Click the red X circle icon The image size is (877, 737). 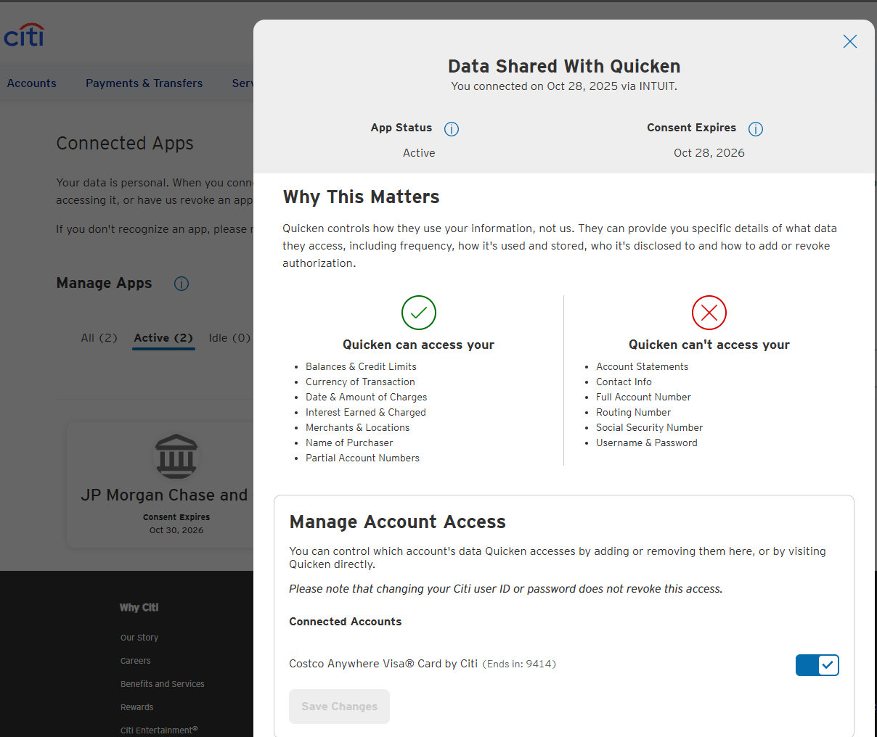click(709, 313)
